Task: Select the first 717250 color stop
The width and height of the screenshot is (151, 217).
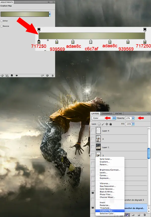Action: [39, 42]
